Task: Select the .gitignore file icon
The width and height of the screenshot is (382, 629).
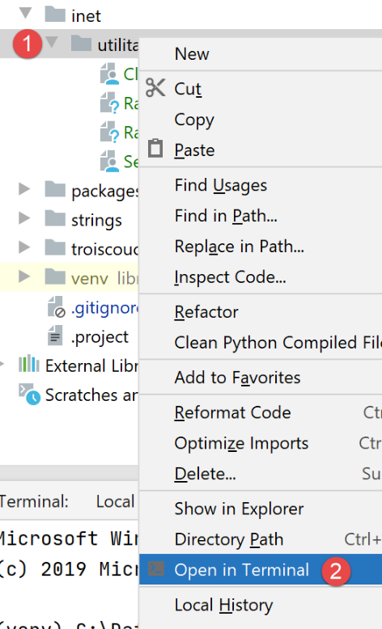Action: tap(56, 307)
